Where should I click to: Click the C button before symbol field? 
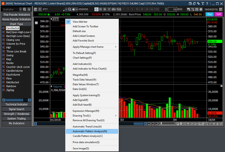pos(40,9)
